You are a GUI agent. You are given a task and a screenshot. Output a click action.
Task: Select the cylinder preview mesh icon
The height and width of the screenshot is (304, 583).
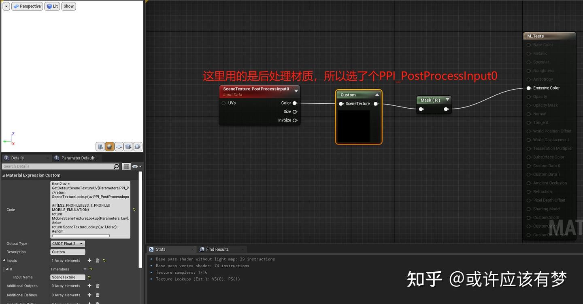pyautogui.click(x=100, y=146)
